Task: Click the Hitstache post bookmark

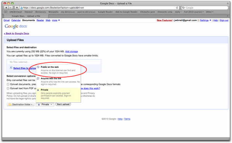Action: [x=147, y=12]
